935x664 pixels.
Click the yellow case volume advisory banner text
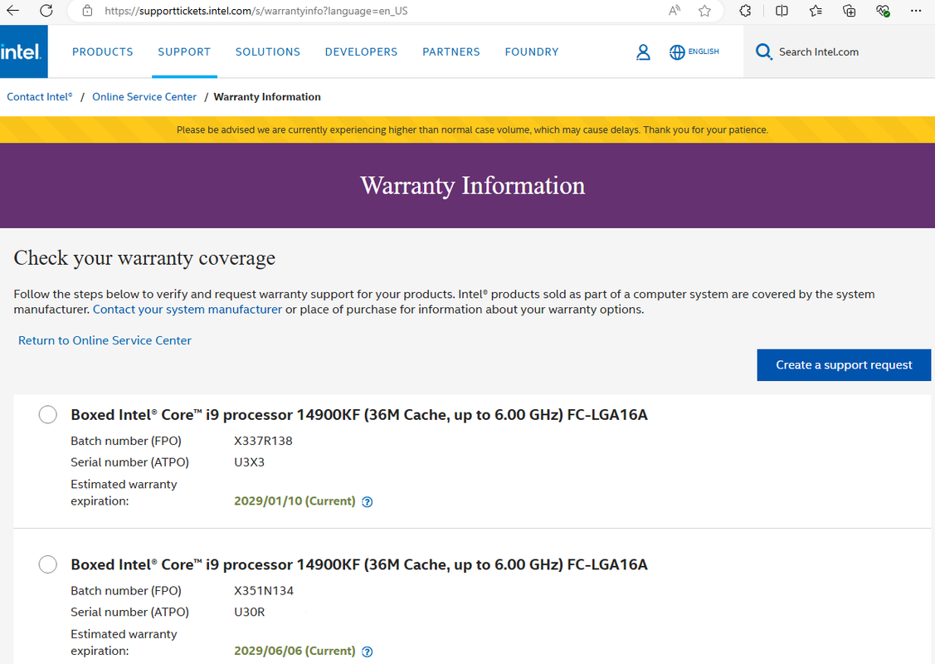(472, 129)
